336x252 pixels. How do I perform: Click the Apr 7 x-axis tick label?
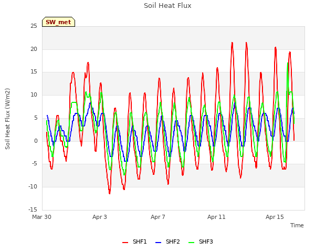[x=157, y=217]
